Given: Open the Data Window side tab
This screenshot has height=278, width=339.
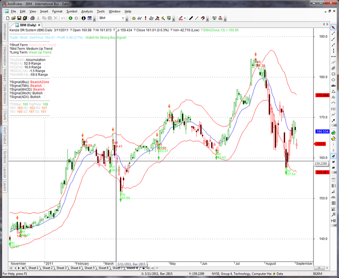Looking at the screenshot, I should (5, 94).
